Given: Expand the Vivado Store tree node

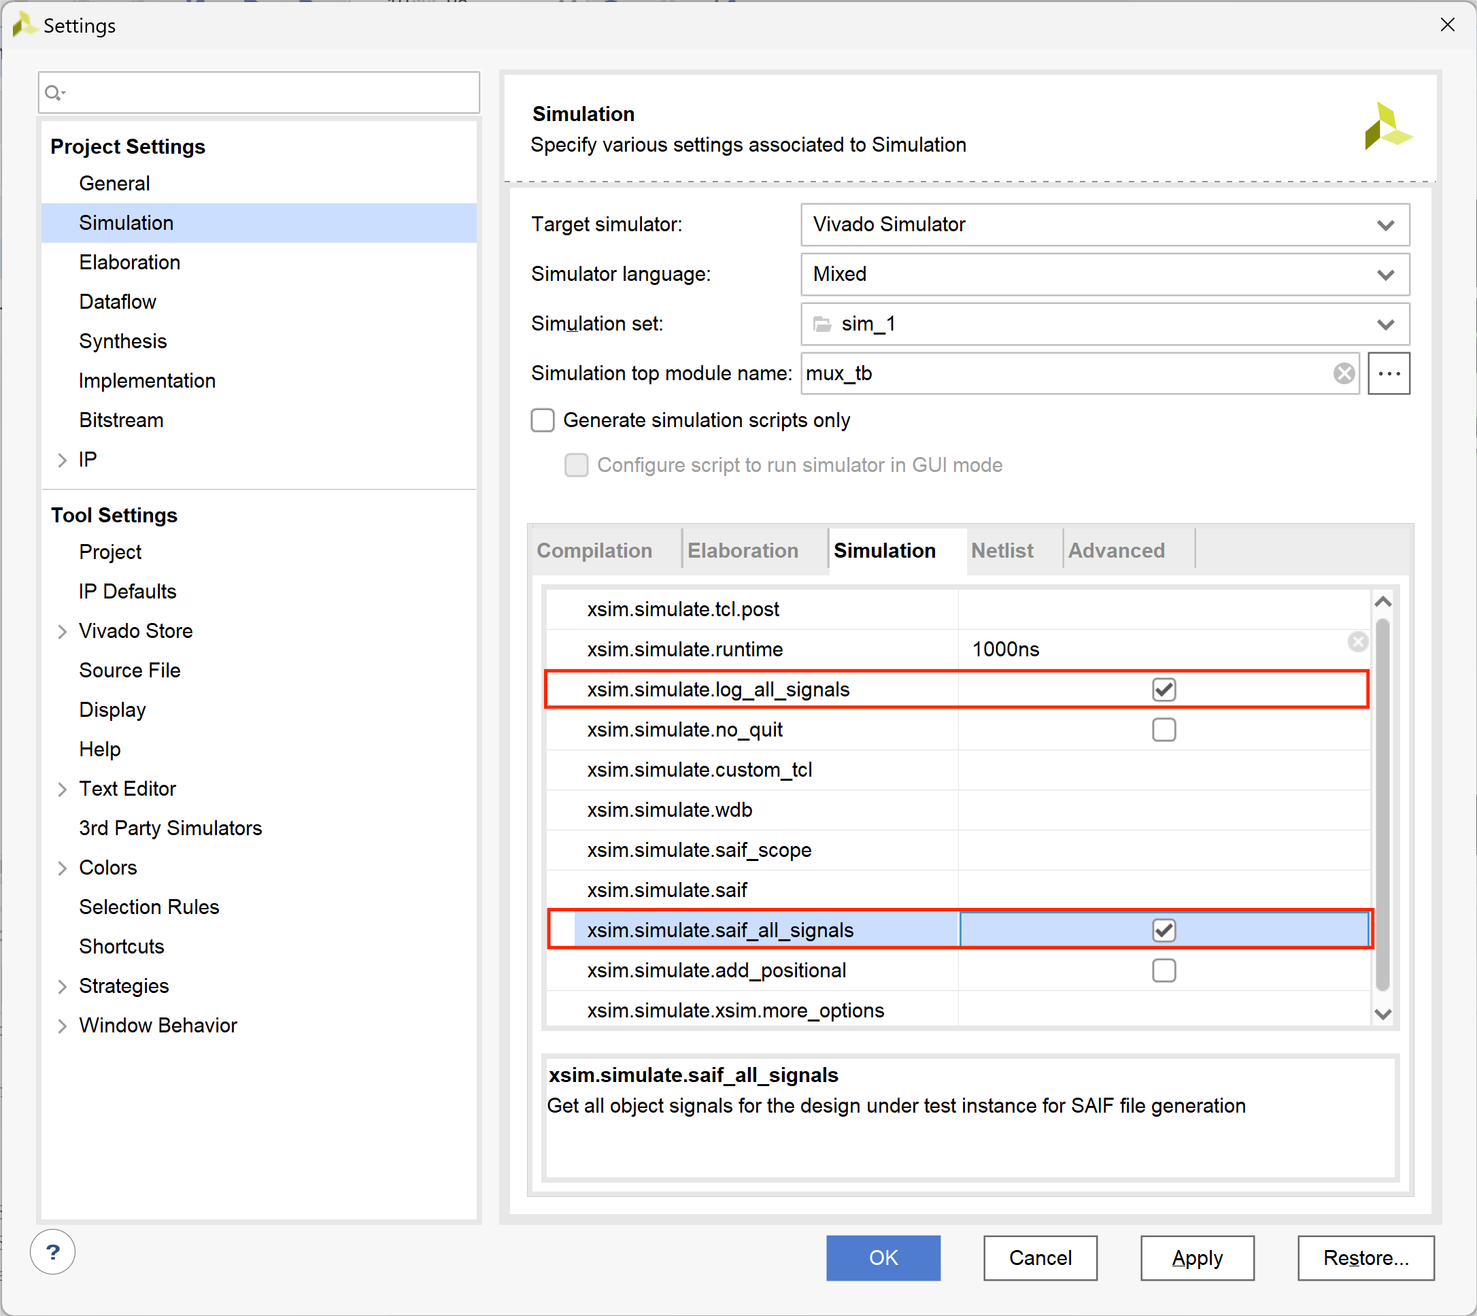Looking at the screenshot, I should pos(62,631).
